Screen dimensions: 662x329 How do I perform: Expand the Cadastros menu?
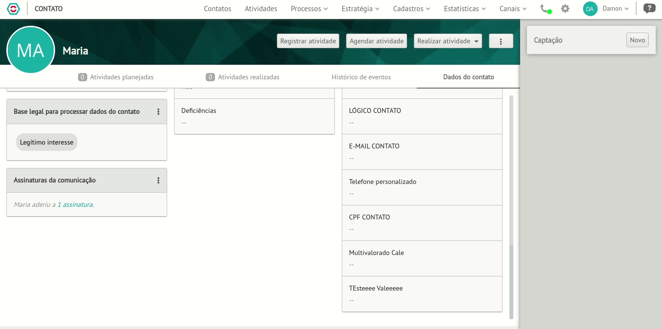coord(411,9)
